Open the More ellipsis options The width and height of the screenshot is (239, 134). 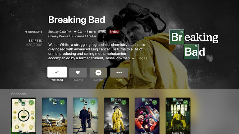click(x=119, y=73)
